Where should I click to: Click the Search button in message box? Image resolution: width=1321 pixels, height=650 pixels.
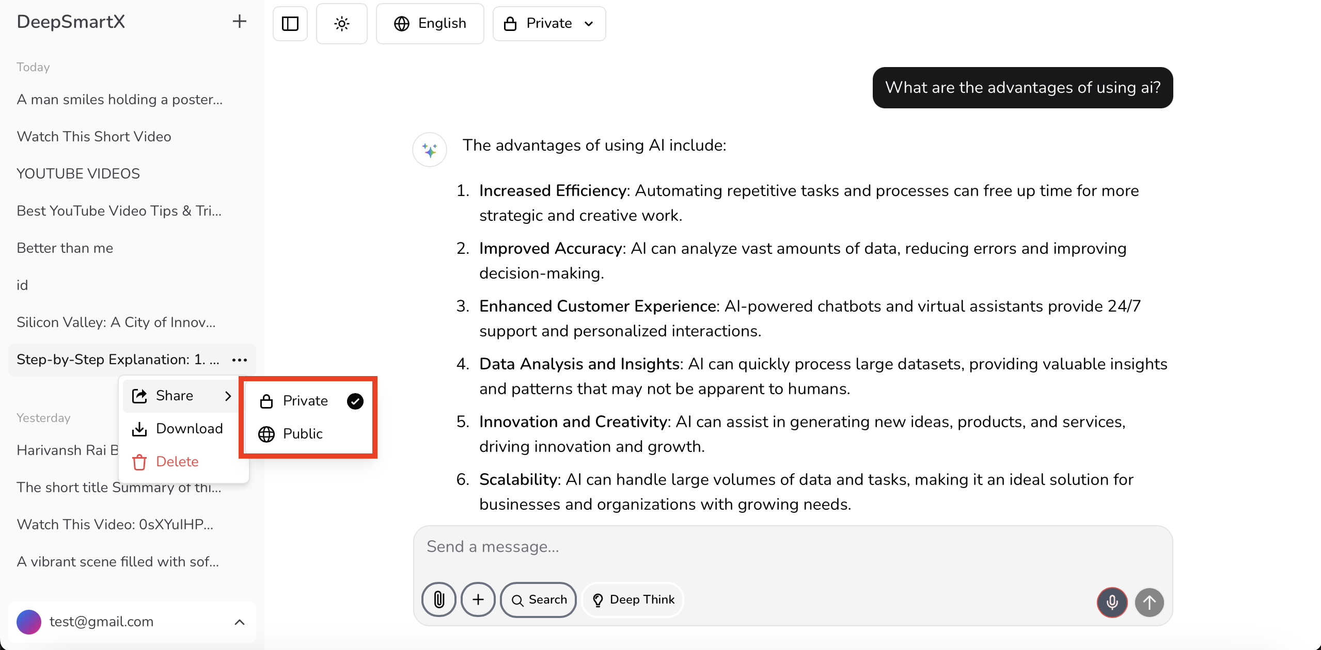(x=539, y=599)
